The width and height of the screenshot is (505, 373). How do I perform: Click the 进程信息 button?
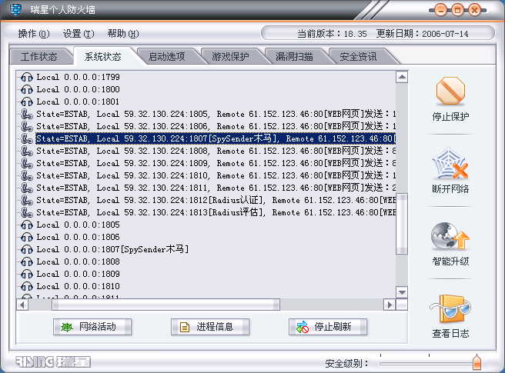pos(210,327)
